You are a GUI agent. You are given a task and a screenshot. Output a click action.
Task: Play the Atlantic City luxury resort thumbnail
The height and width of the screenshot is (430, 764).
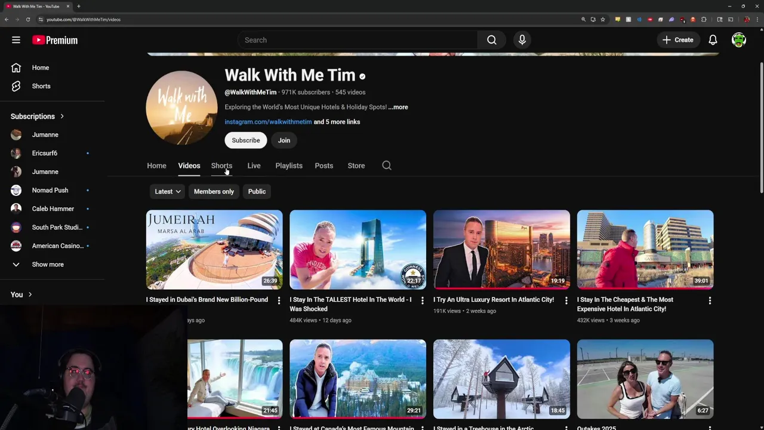pyautogui.click(x=501, y=250)
